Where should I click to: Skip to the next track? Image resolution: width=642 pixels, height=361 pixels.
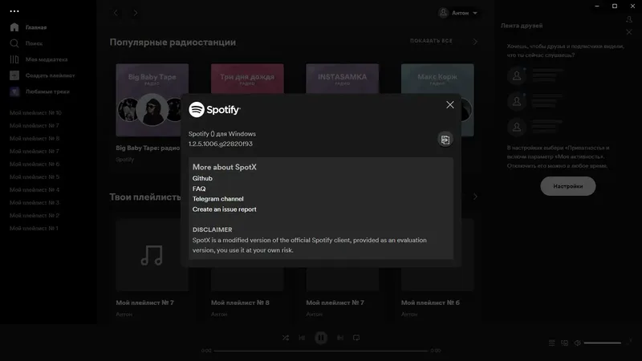pos(339,338)
